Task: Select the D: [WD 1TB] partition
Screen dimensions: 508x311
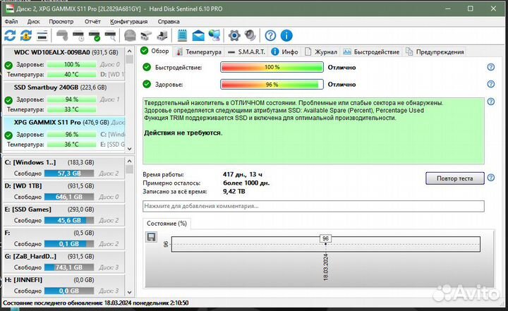Action: [x=64, y=191]
